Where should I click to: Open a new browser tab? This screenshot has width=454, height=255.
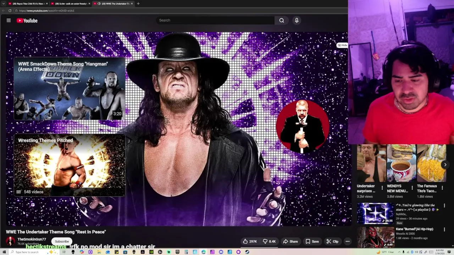point(138,4)
